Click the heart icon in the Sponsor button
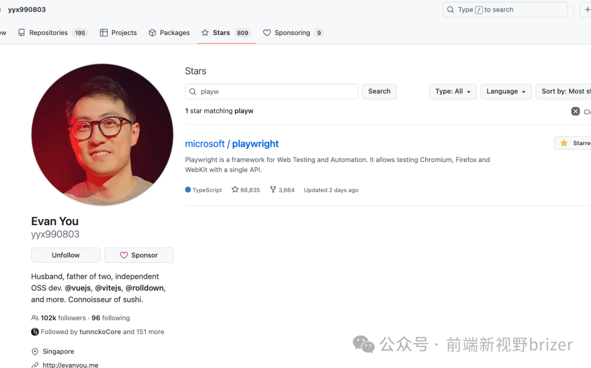 (124, 255)
